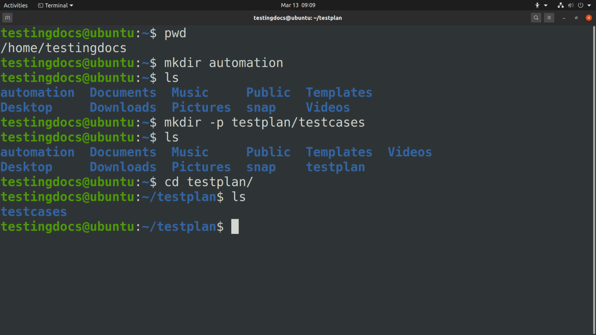Click the block cursor at the prompt
This screenshot has width=596, height=335.
(235, 226)
